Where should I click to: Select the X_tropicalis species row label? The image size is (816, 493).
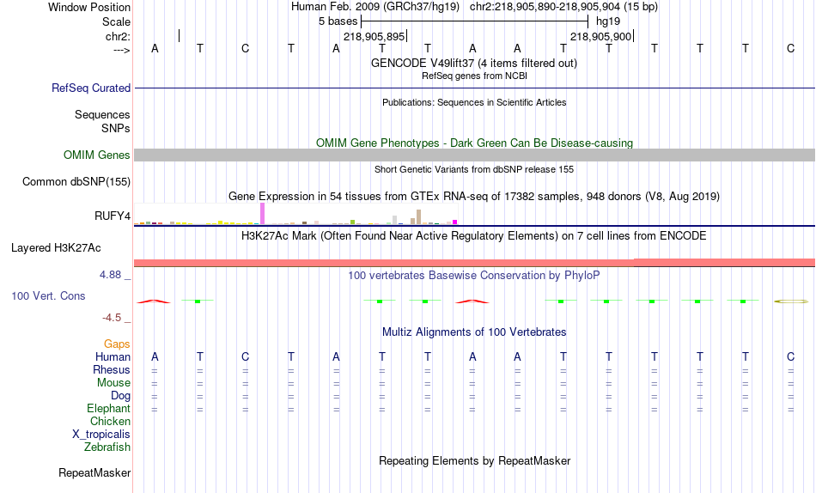tap(101, 435)
